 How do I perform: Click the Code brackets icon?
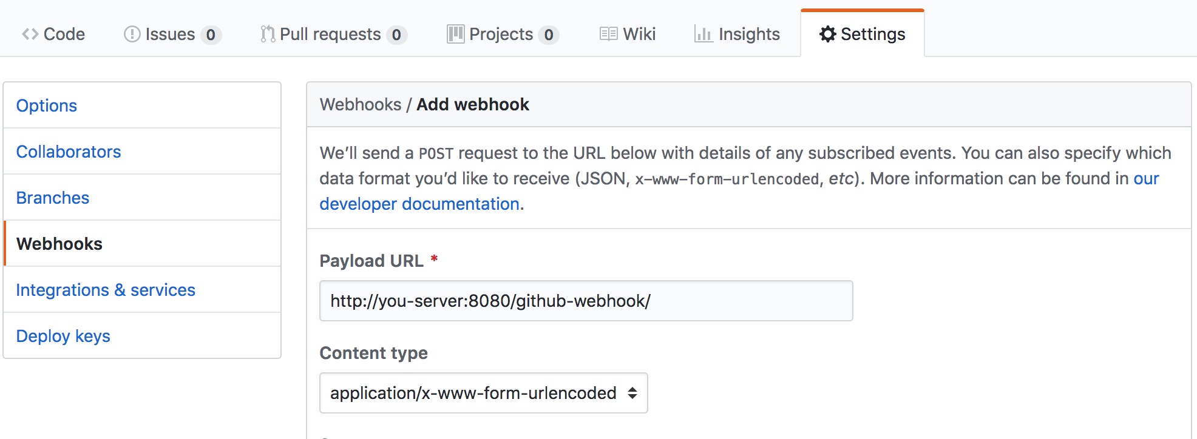[x=30, y=34]
